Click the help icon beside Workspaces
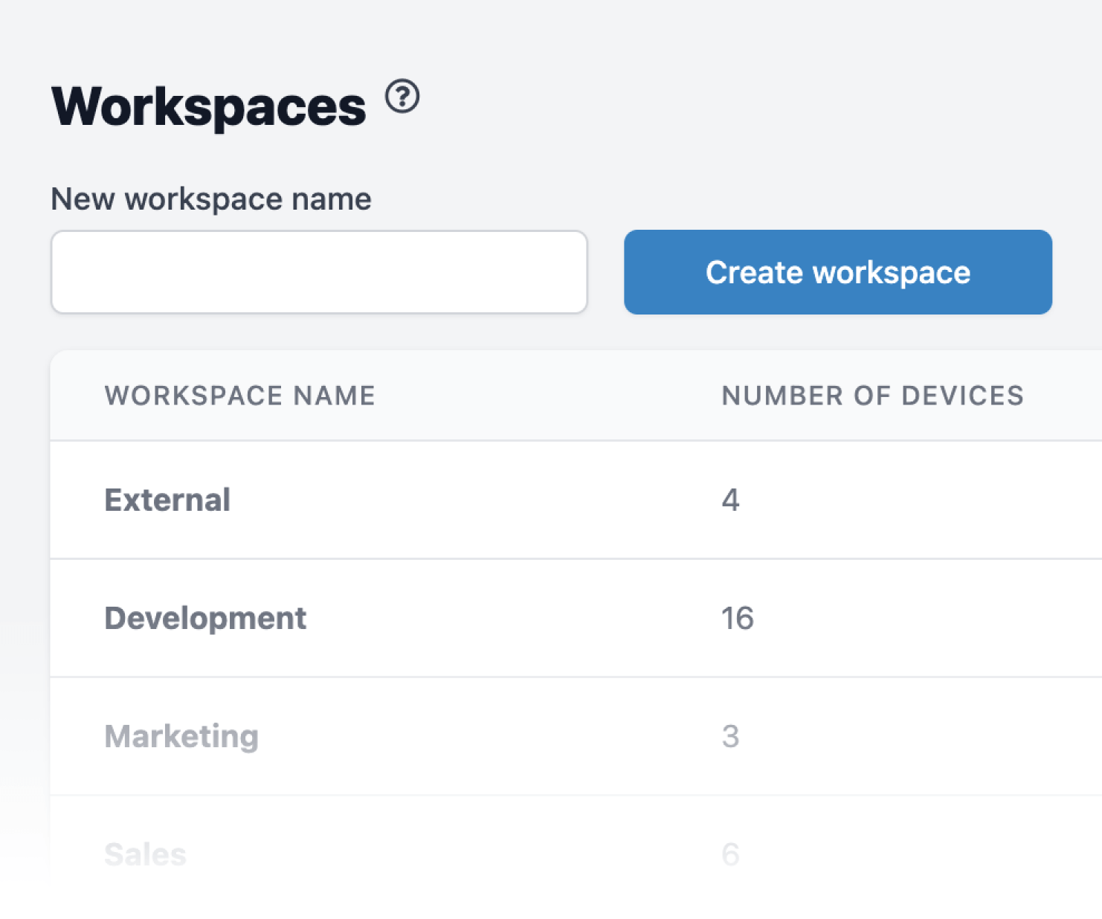 (x=402, y=97)
